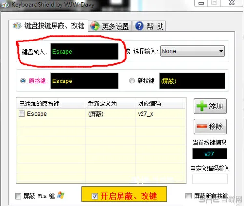Toggle the 开启屏蔽、改键 checkbox
244x206 pixels.
click(x=95, y=196)
